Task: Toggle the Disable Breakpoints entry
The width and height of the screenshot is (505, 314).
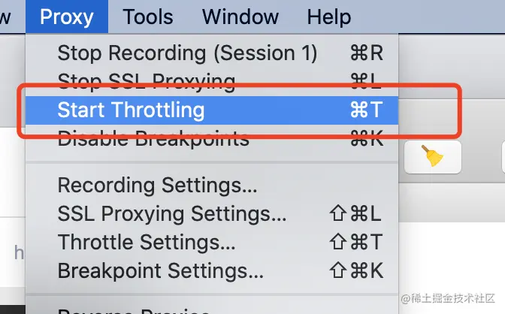Action: tap(212, 138)
